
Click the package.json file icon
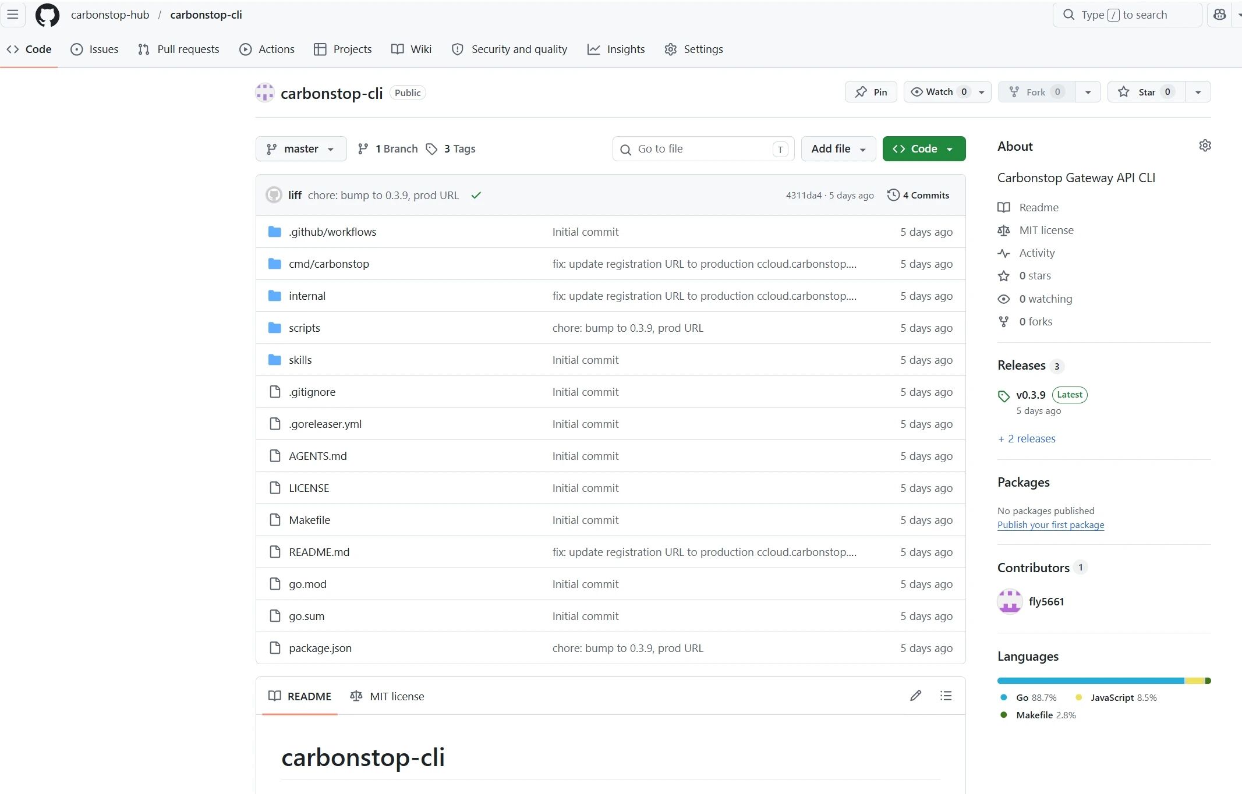275,648
